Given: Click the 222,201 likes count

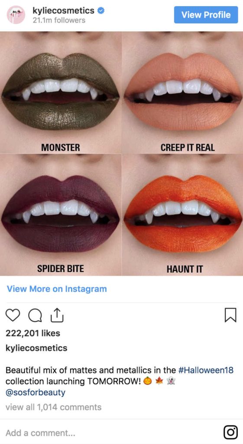Looking at the screenshot, I should tap(33, 333).
